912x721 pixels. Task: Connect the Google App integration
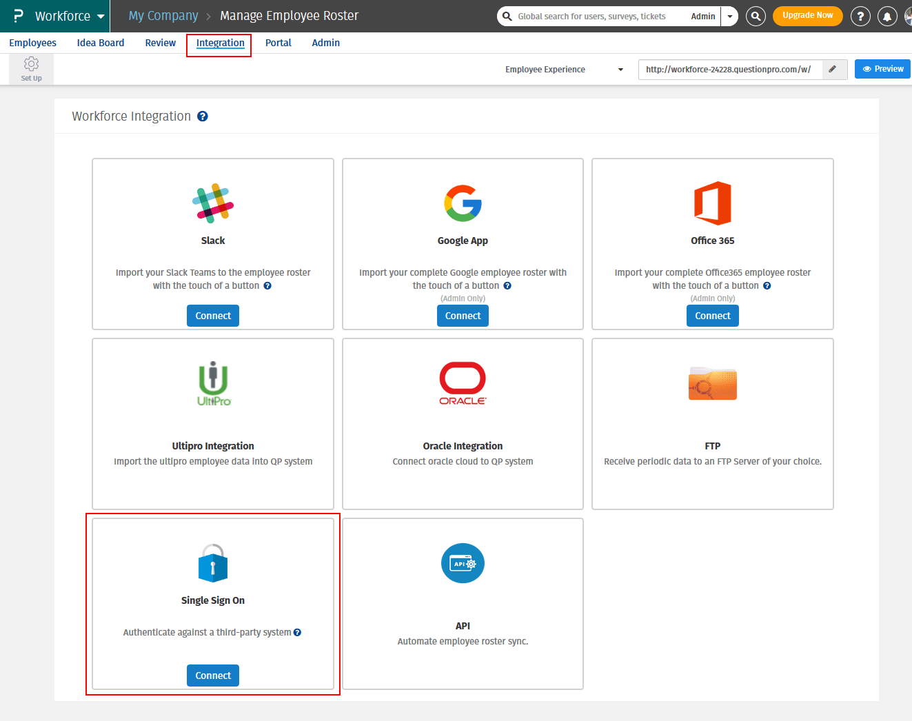tap(463, 316)
